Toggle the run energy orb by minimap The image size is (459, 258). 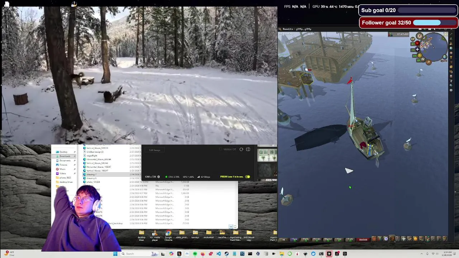pos(420,55)
